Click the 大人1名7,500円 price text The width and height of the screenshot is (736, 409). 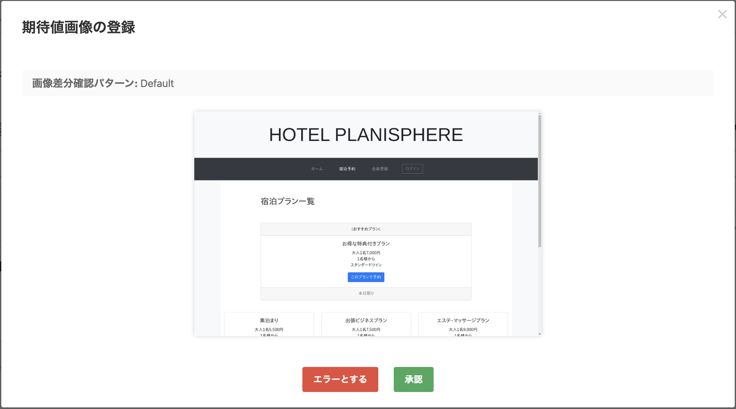coord(366,330)
